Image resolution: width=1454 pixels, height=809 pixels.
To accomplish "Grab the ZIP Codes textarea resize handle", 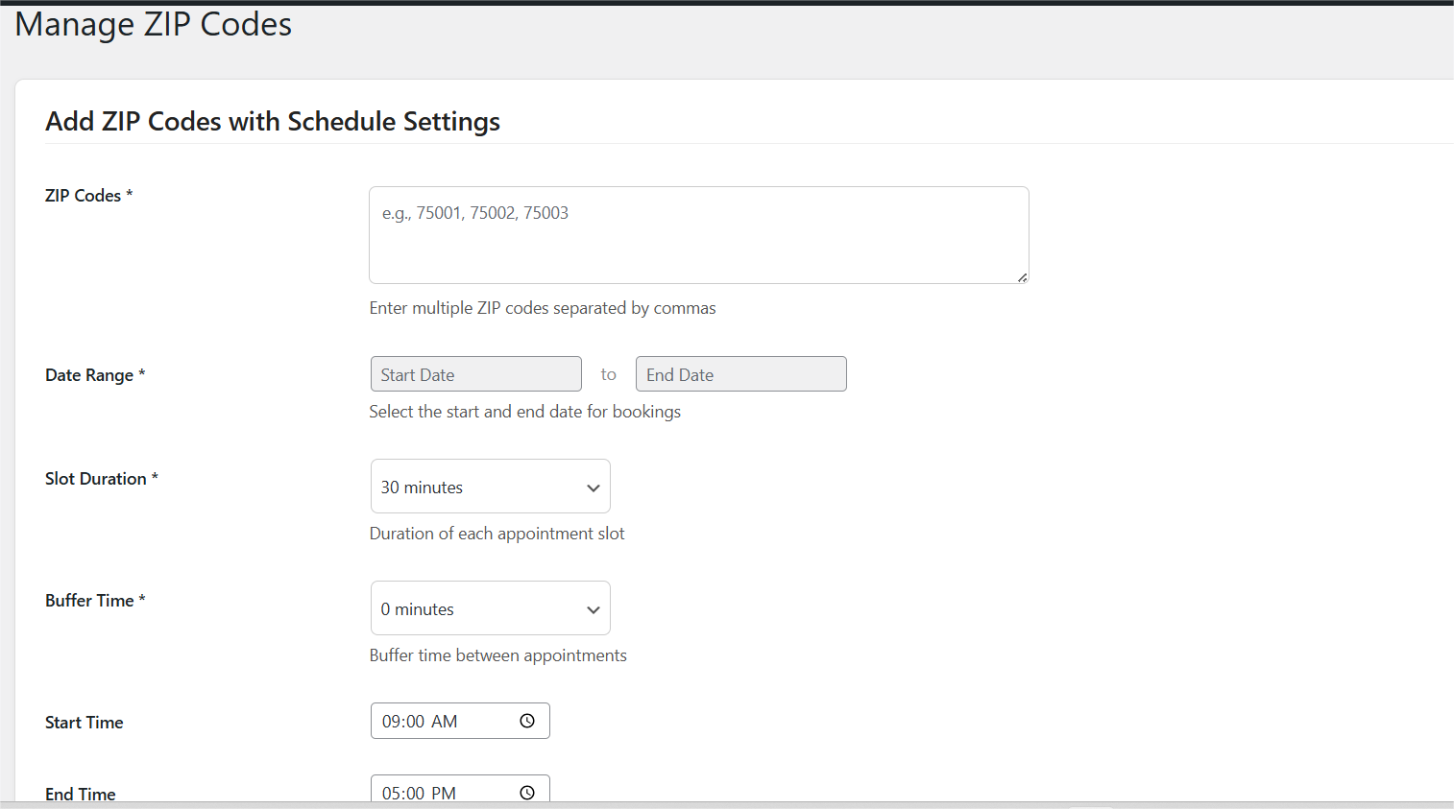I will pos(1022,277).
